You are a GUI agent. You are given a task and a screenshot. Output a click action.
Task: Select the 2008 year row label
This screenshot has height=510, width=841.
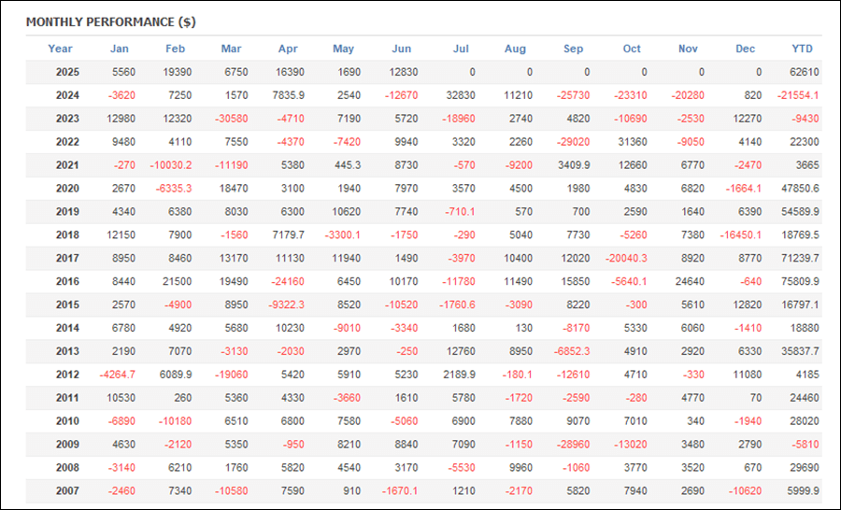pos(67,468)
